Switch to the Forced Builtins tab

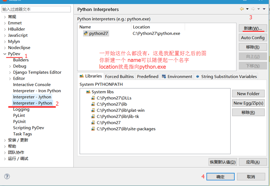[119, 77]
